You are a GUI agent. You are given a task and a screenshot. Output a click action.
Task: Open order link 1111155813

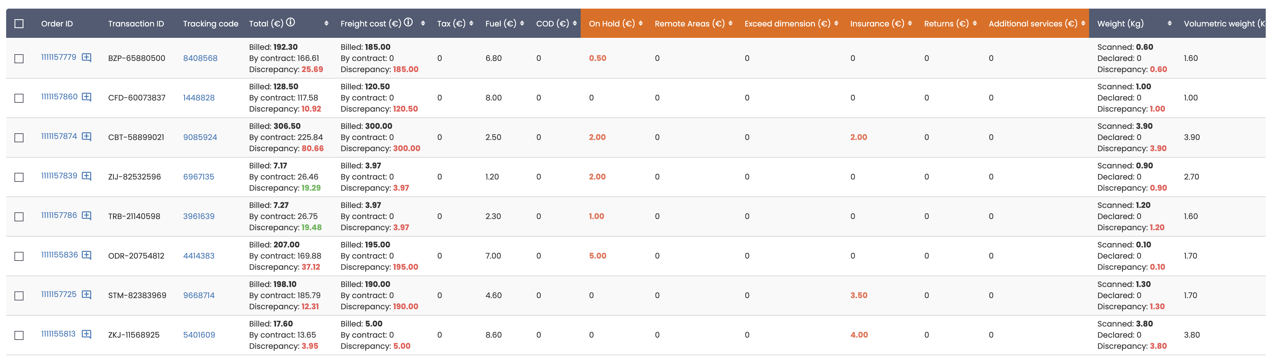click(58, 334)
